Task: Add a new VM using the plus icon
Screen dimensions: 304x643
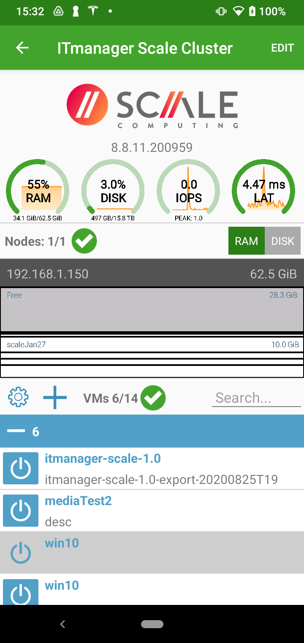Action: (x=55, y=397)
